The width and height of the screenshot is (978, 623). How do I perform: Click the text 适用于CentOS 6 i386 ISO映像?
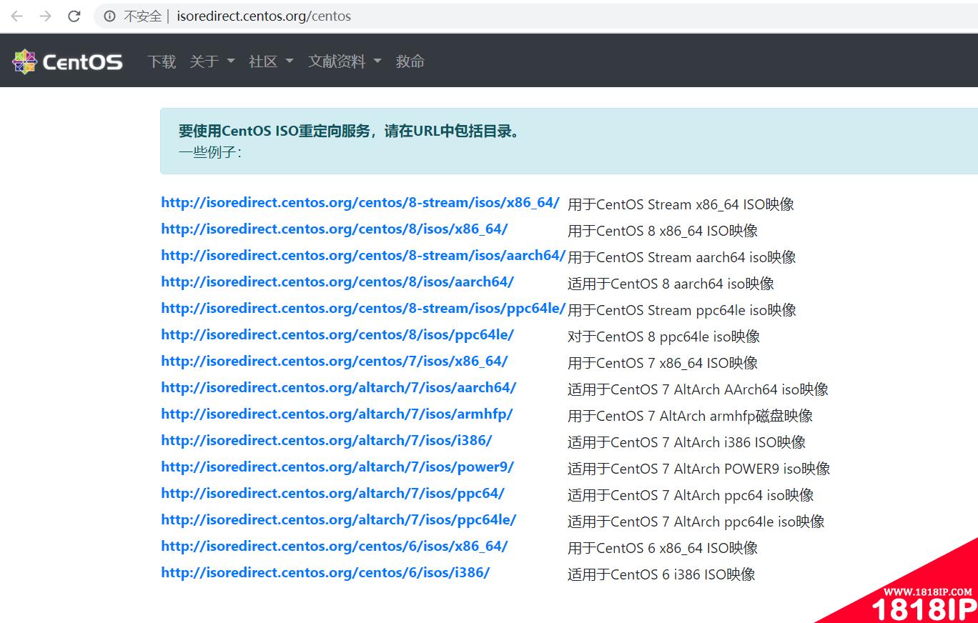pyautogui.click(x=661, y=574)
